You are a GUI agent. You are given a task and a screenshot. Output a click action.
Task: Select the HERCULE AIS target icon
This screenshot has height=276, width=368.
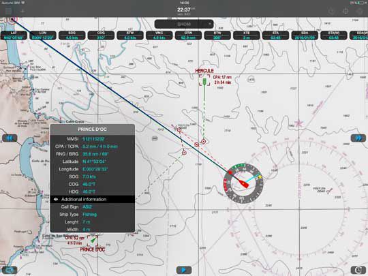click(x=204, y=81)
